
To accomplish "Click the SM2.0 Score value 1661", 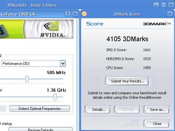I will coord(147,50).
